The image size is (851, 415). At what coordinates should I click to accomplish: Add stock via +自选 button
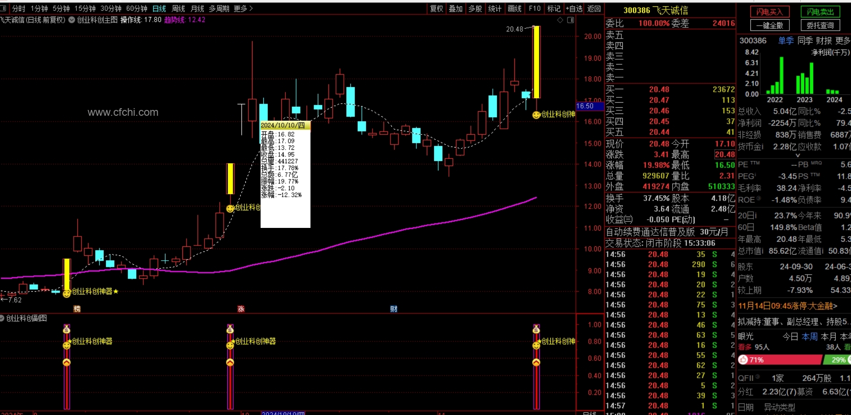coord(574,9)
